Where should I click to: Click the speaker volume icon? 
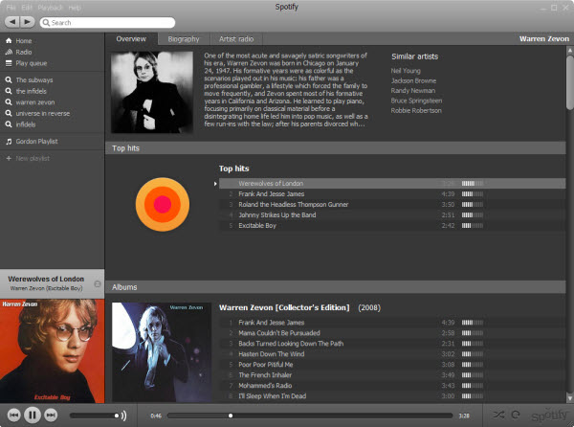[x=124, y=416]
